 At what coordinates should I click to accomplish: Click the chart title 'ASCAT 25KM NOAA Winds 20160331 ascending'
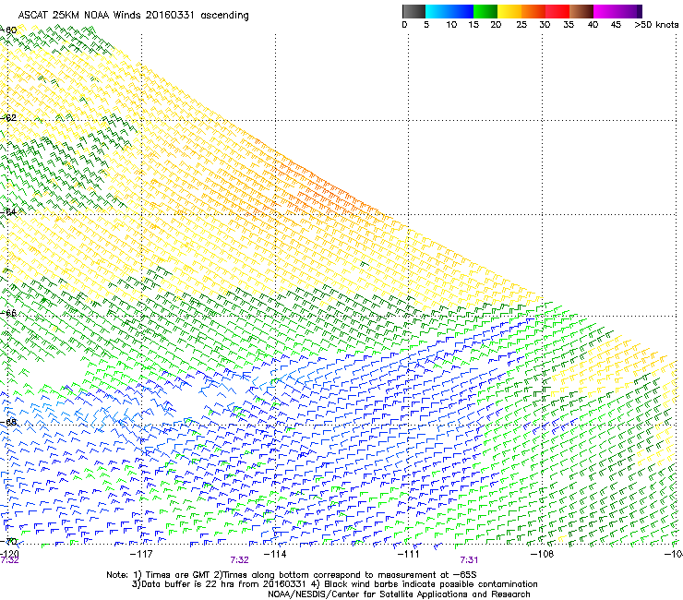(133, 16)
